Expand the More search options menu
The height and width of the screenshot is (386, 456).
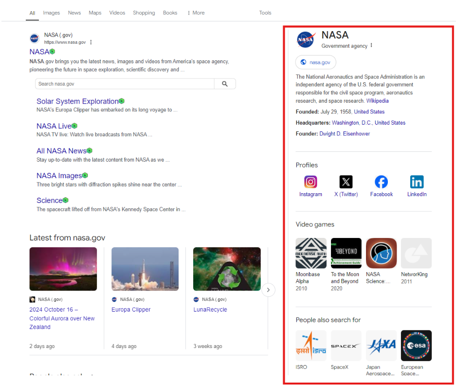pyautogui.click(x=196, y=13)
